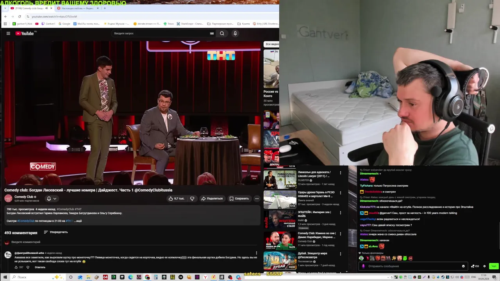Open the Trovo bookmark
Screen dimensions: 500x281
[x=168, y=24]
